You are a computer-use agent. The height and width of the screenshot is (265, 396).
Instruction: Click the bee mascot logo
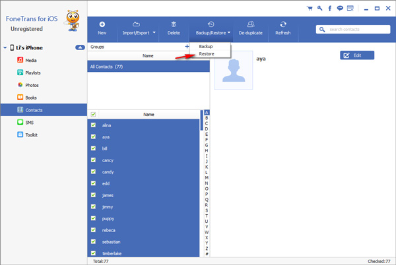[x=73, y=20]
